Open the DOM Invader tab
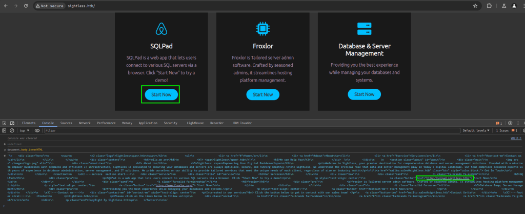The image size is (525, 214). tap(242, 123)
